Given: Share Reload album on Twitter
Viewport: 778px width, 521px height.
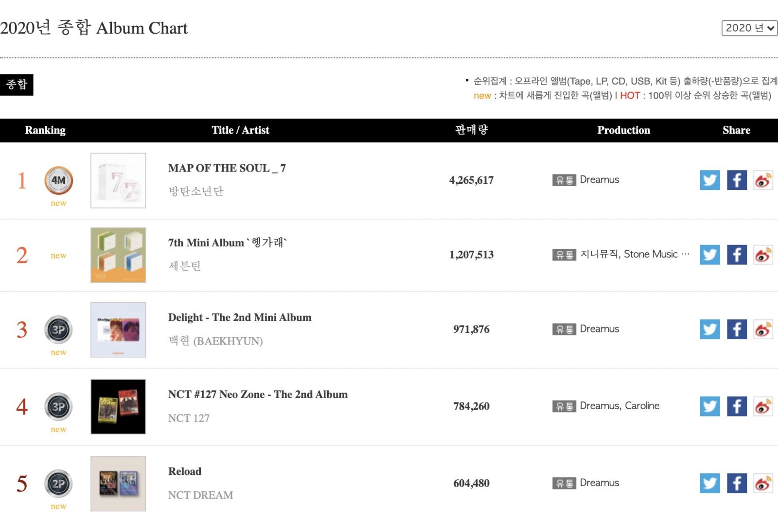Looking at the screenshot, I should click(710, 483).
